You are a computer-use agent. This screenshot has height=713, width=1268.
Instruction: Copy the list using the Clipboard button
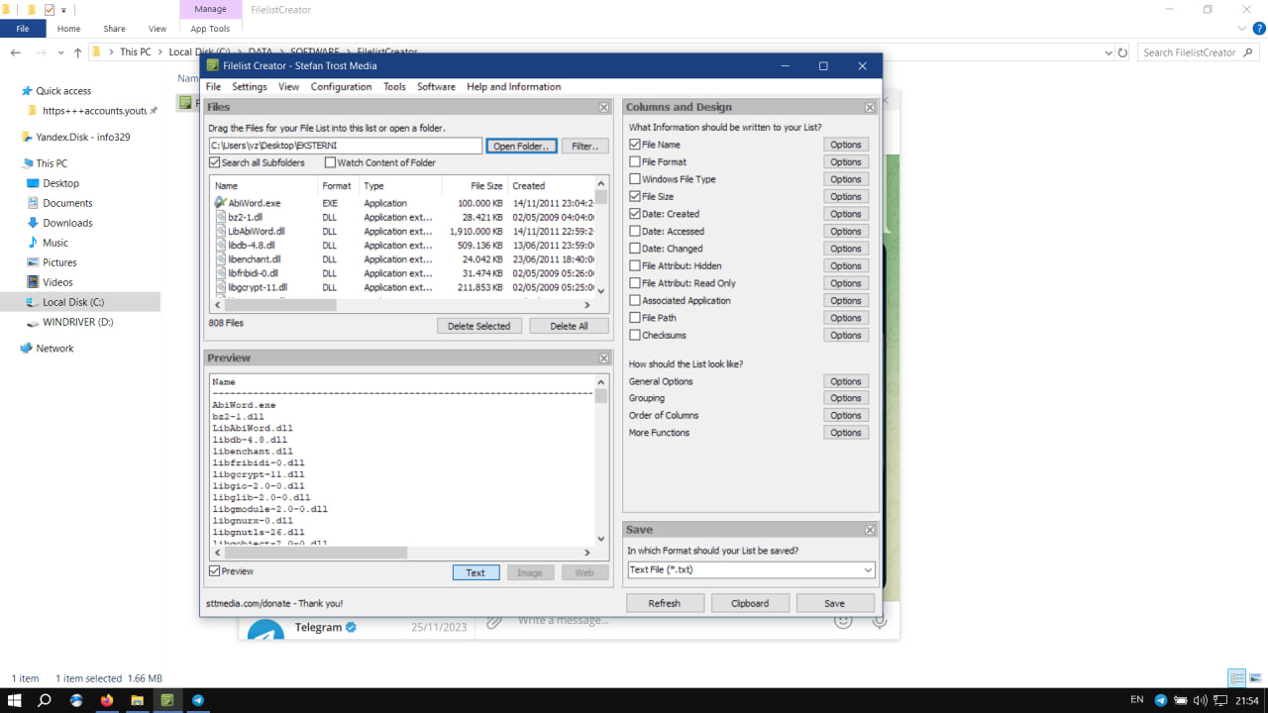coord(750,603)
